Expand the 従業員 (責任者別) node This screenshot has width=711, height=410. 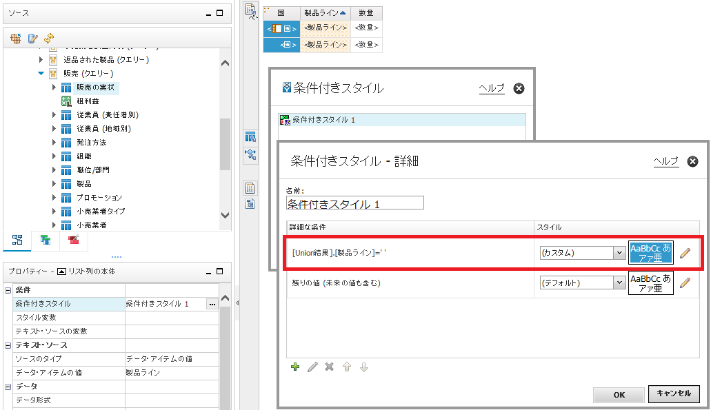tap(54, 115)
